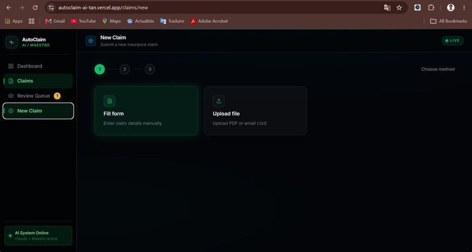Select step 1 in the progress stepper
Viewport: 472px width, 252px height.
pyautogui.click(x=100, y=69)
